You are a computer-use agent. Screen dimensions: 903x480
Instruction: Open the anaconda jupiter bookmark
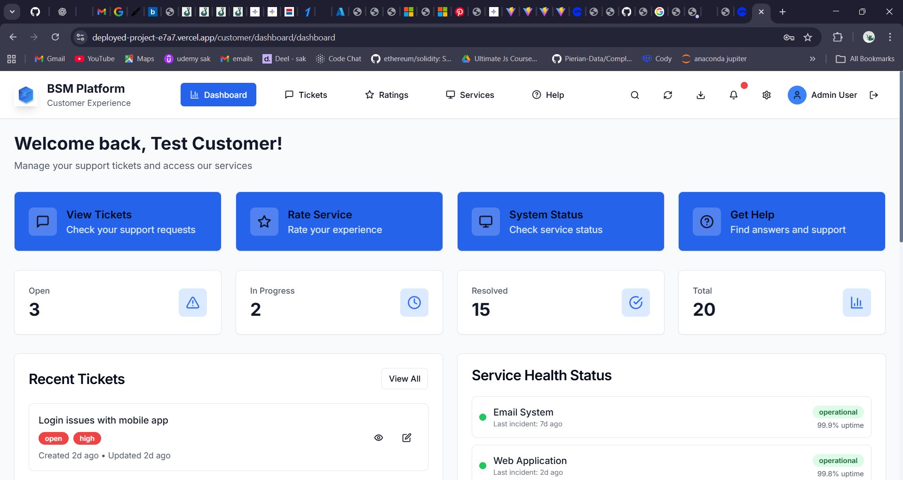coord(714,59)
